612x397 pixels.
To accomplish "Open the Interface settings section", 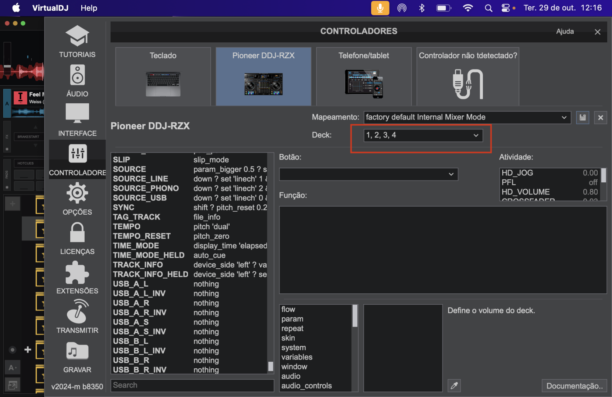I will [77, 120].
